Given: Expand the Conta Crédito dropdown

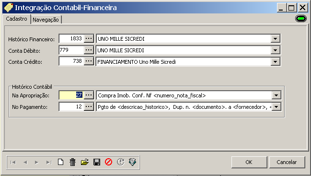Looking at the screenshot, I should pos(275,62).
